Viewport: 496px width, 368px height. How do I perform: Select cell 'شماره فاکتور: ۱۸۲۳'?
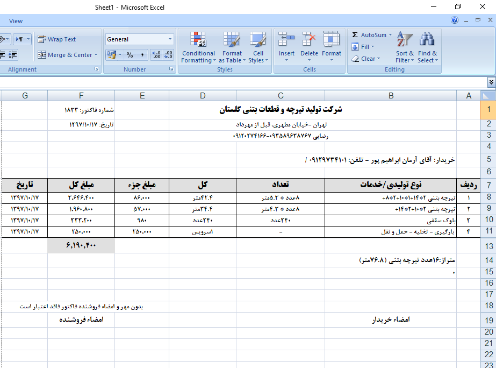coord(81,110)
